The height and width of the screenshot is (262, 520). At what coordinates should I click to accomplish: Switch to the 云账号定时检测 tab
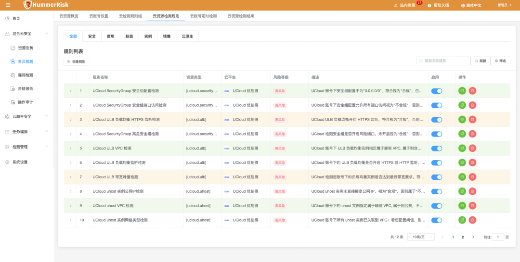pyautogui.click(x=203, y=16)
